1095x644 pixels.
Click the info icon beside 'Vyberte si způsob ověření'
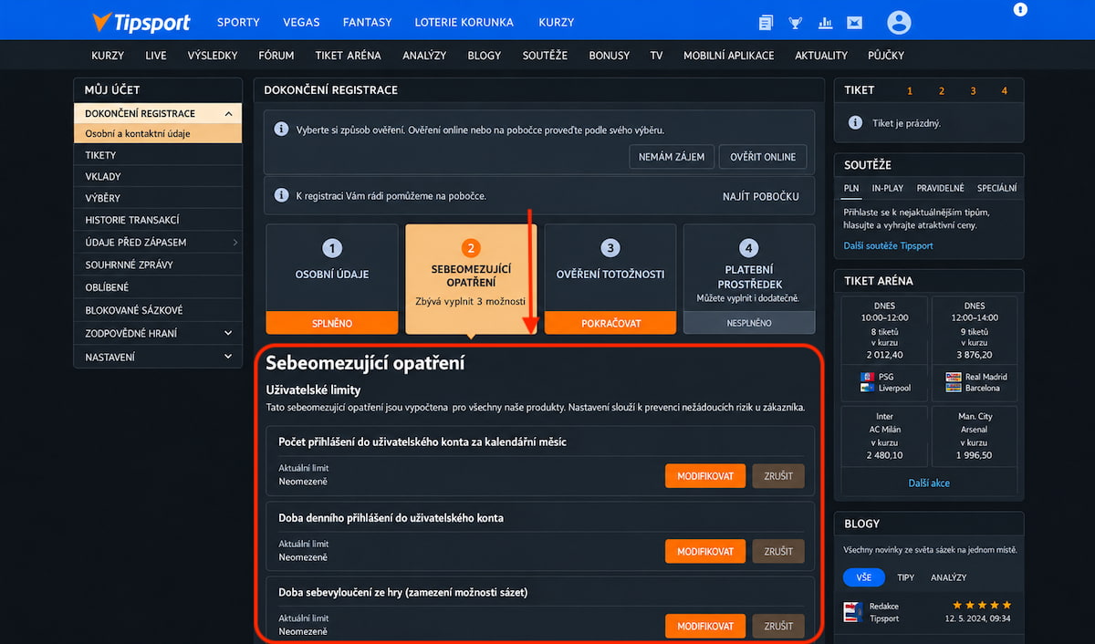(282, 130)
